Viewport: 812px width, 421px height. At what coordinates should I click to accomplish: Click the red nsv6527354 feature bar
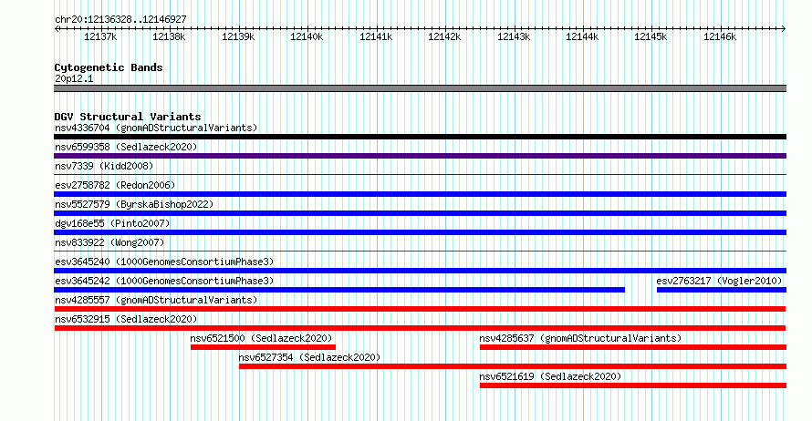tap(513, 366)
